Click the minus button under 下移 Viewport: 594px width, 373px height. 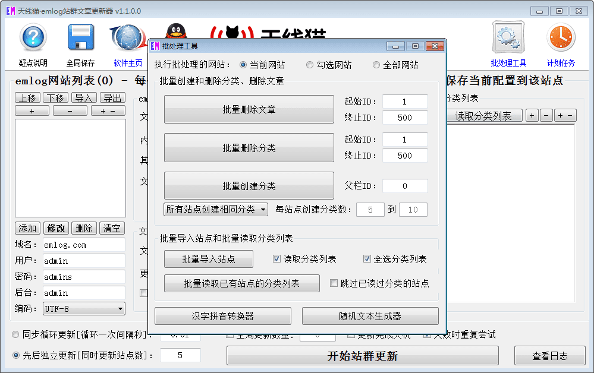click(70, 111)
